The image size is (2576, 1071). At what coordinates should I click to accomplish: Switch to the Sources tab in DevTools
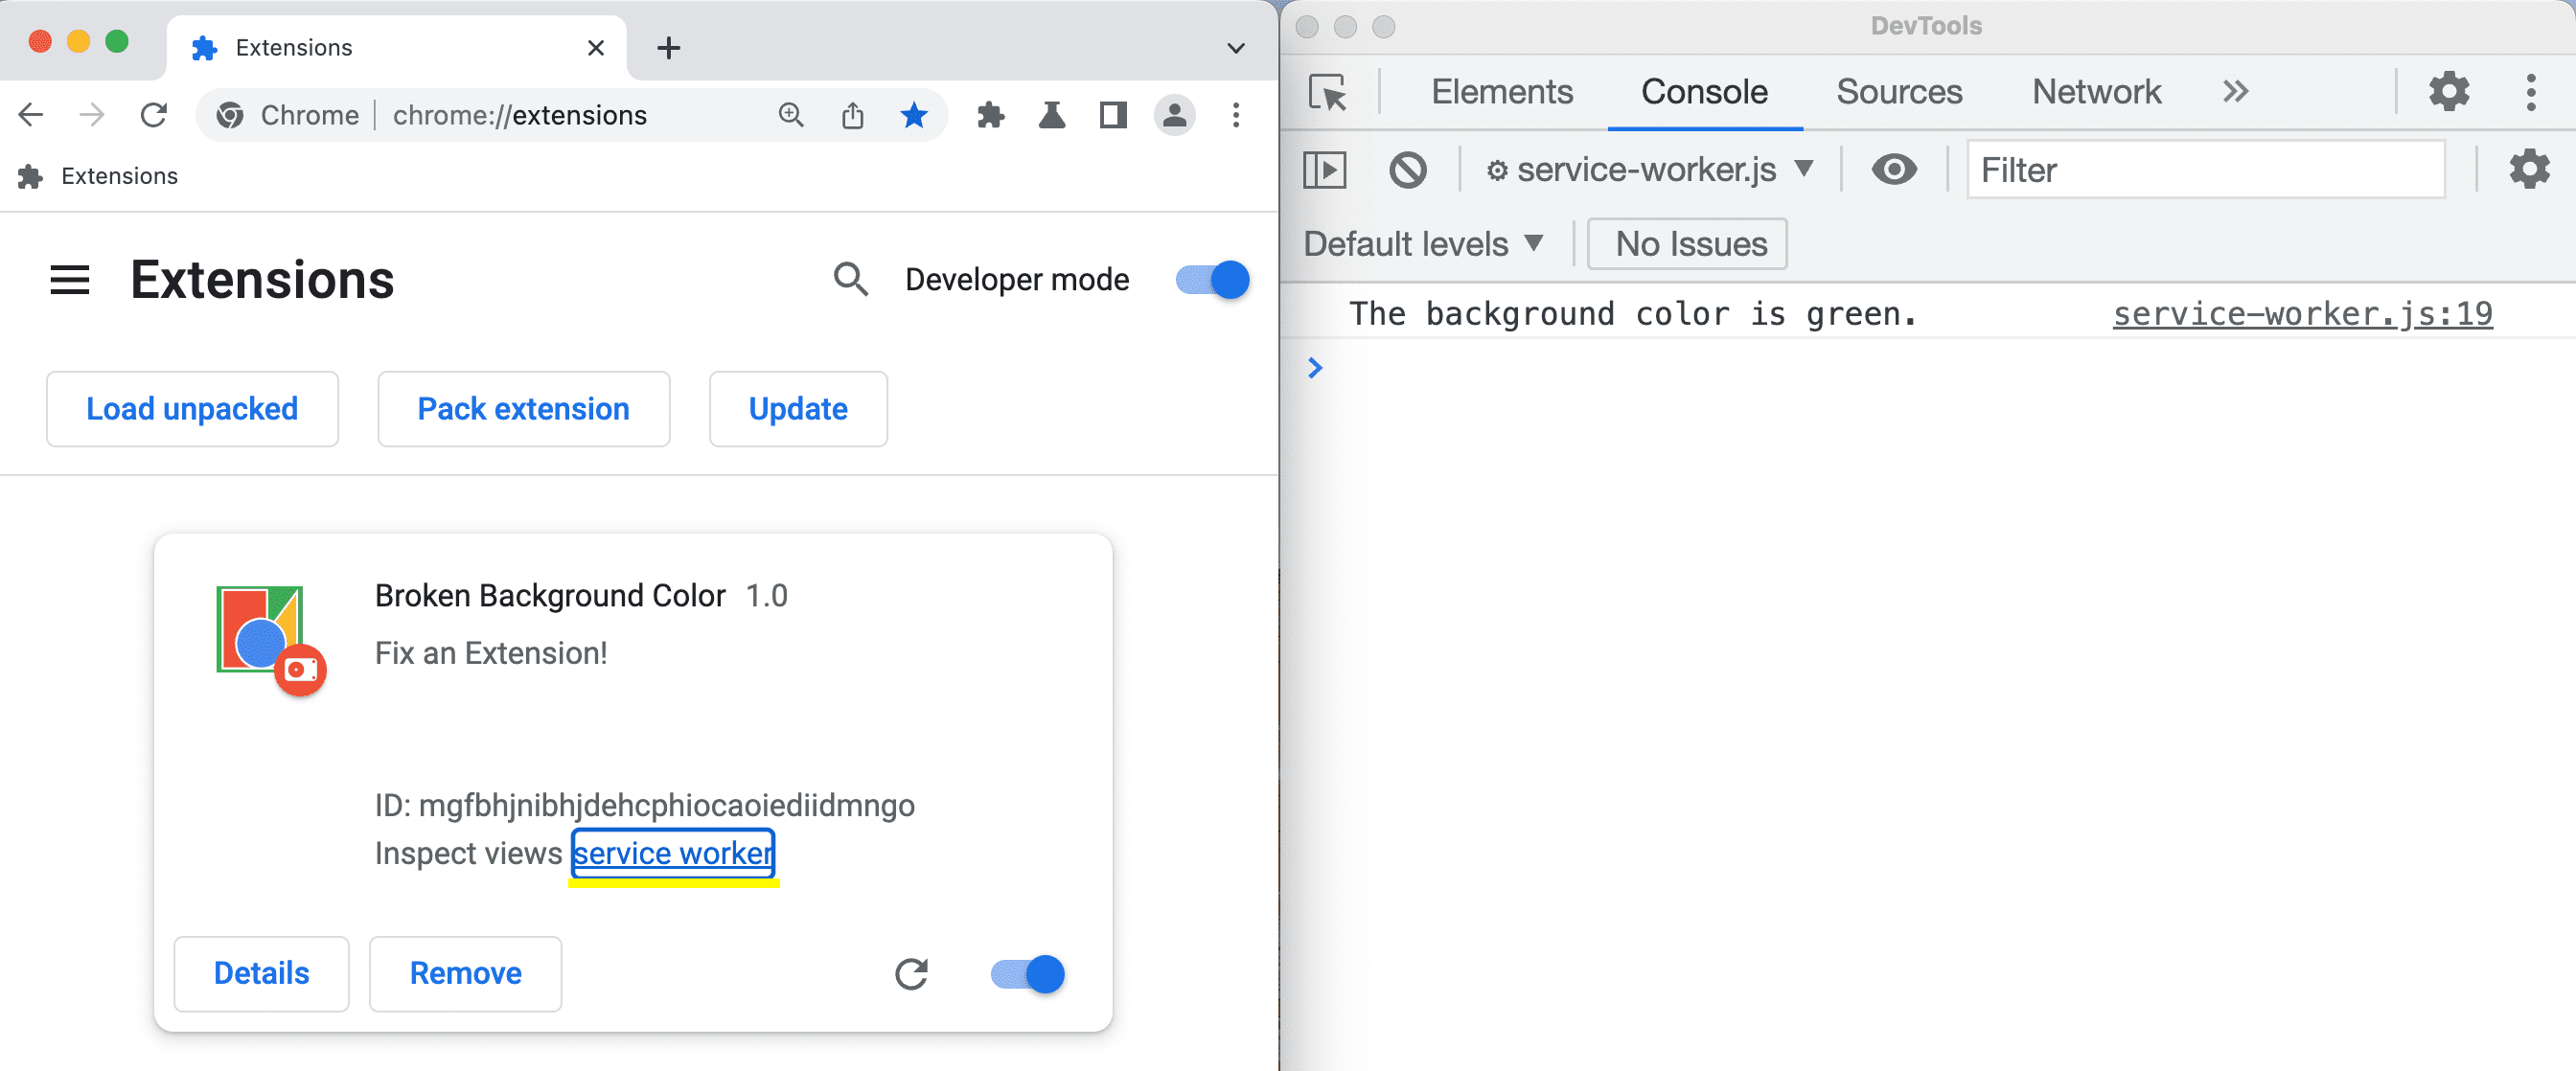[1899, 90]
